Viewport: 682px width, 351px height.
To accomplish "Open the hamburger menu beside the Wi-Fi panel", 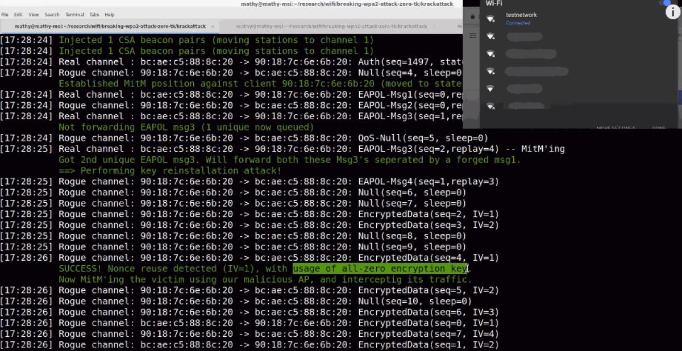I will point(472,34).
